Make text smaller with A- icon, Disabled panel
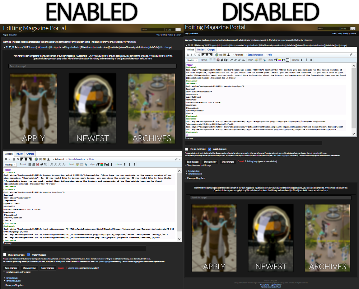 click(x=235, y=60)
